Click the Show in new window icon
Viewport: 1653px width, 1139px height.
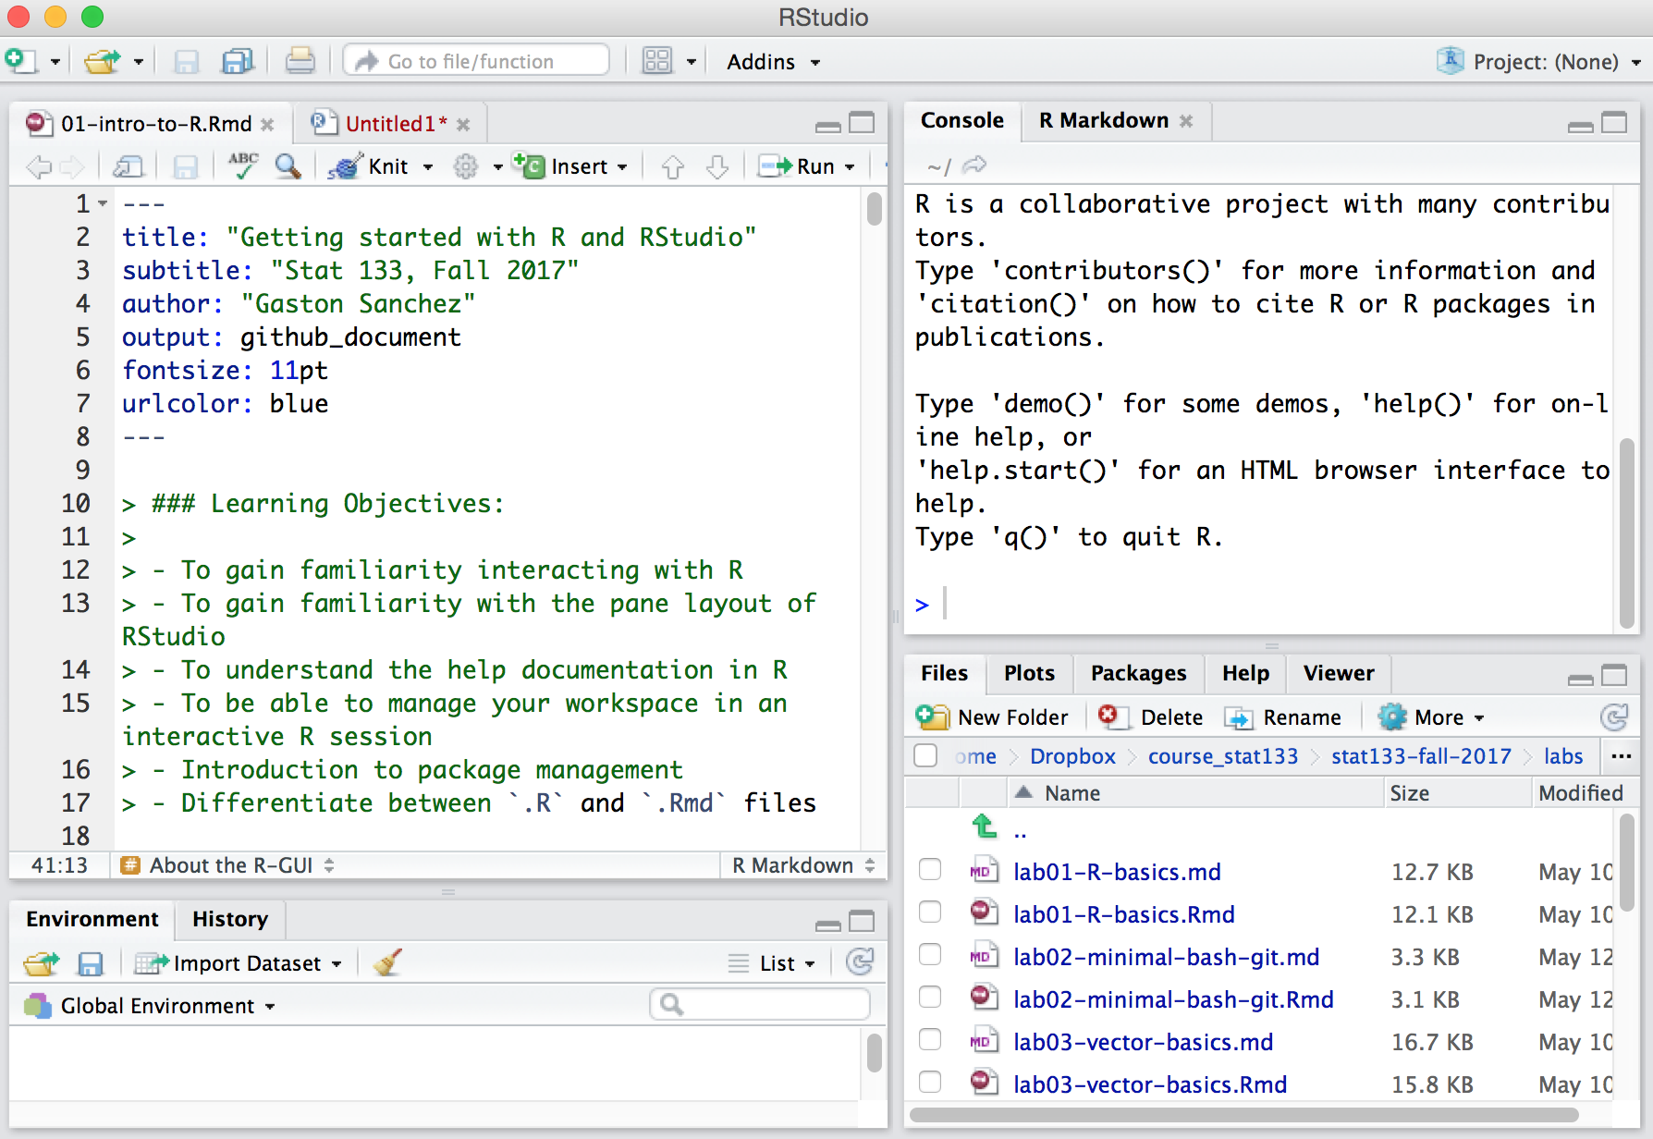[128, 166]
